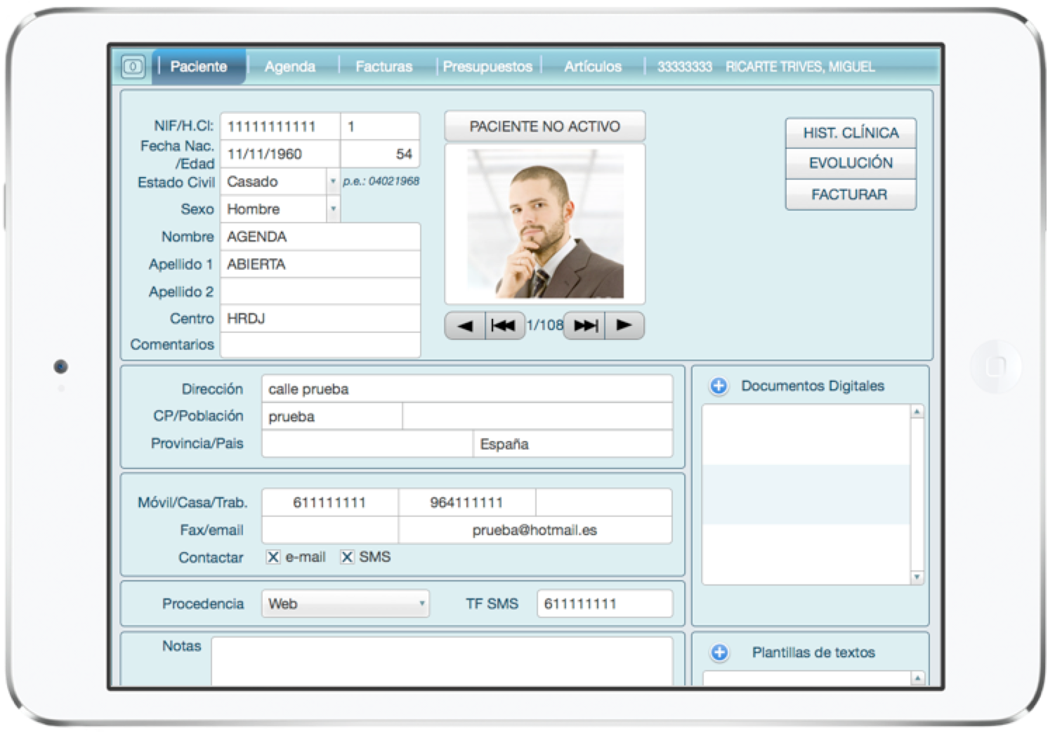
Task: Add a new Documentos Digitales item
Action: click(x=719, y=386)
